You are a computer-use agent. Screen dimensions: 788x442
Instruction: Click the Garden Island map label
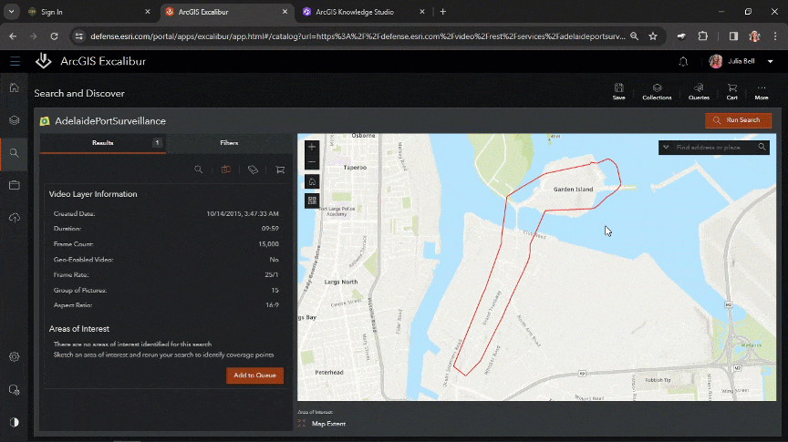coord(573,190)
